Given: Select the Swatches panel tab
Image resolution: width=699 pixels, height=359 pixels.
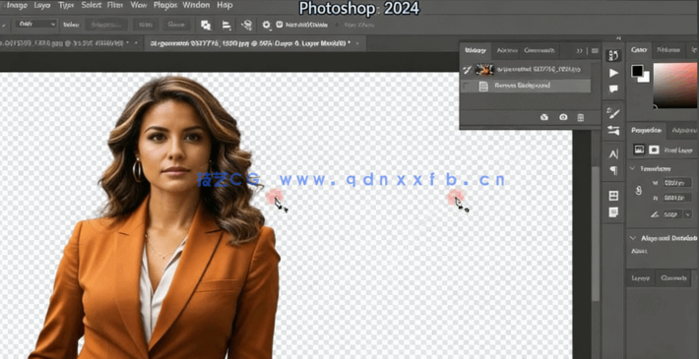Looking at the screenshot, I should coord(667,50).
